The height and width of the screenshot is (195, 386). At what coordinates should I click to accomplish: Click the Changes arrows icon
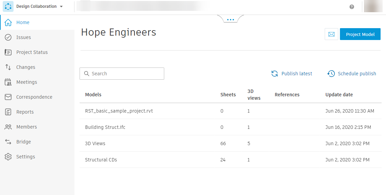[x=8, y=67]
